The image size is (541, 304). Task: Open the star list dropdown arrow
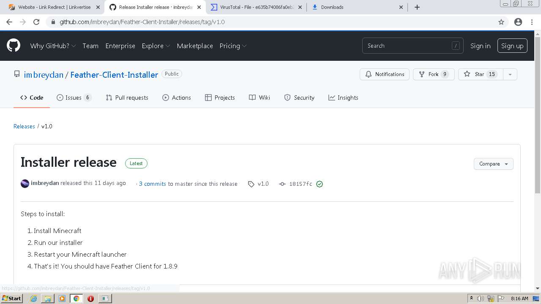click(510, 74)
